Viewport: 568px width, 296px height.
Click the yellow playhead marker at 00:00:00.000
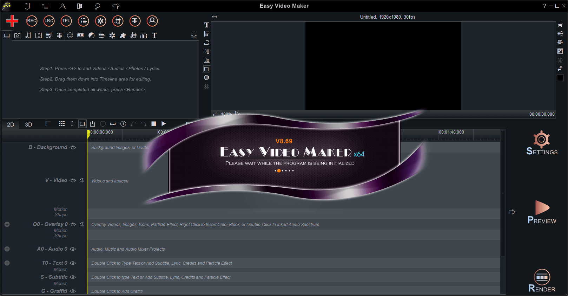[88, 134]
